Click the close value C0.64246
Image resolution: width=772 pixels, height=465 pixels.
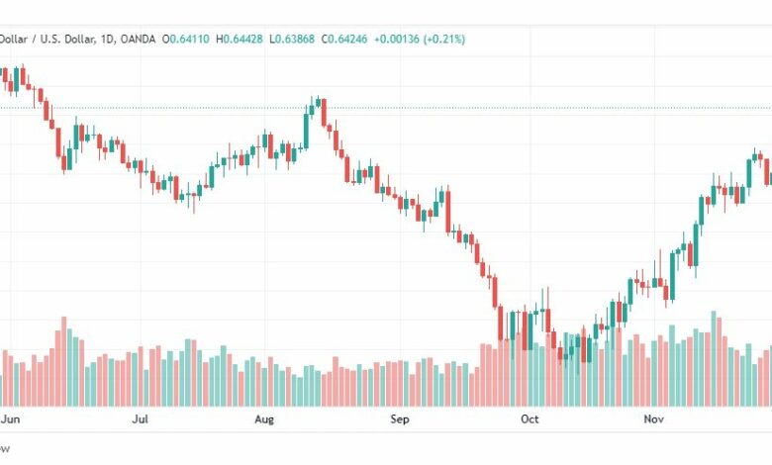[x=344, y=39]
